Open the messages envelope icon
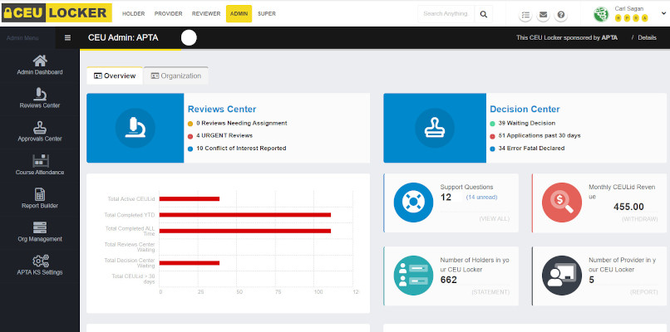 (544, 15)
